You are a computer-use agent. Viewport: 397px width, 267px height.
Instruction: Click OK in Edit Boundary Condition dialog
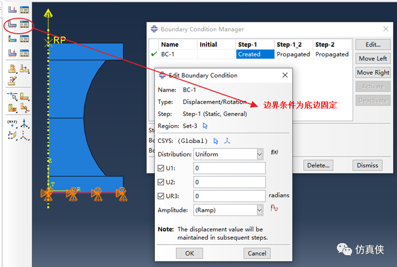click(190, 253)
